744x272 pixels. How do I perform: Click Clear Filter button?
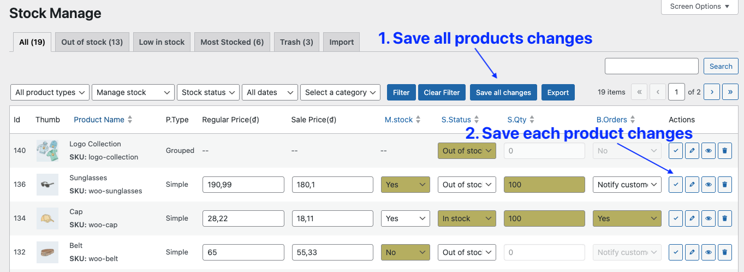click(x=442, y=92)
